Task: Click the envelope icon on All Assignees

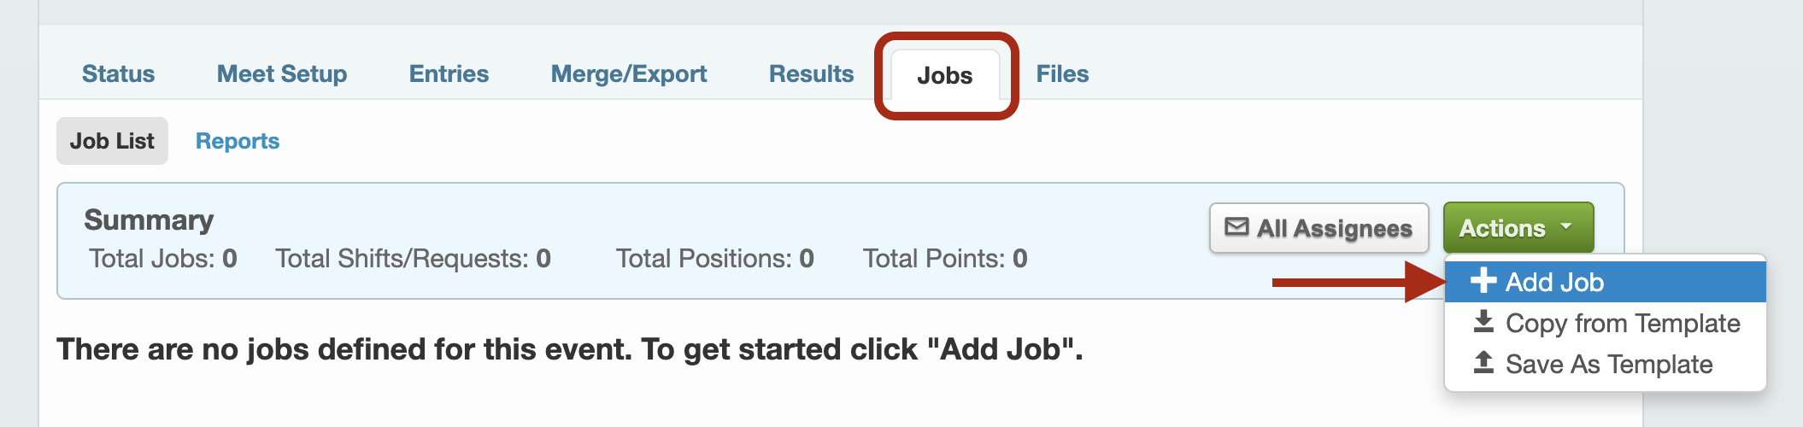Action: point(1236,227)
